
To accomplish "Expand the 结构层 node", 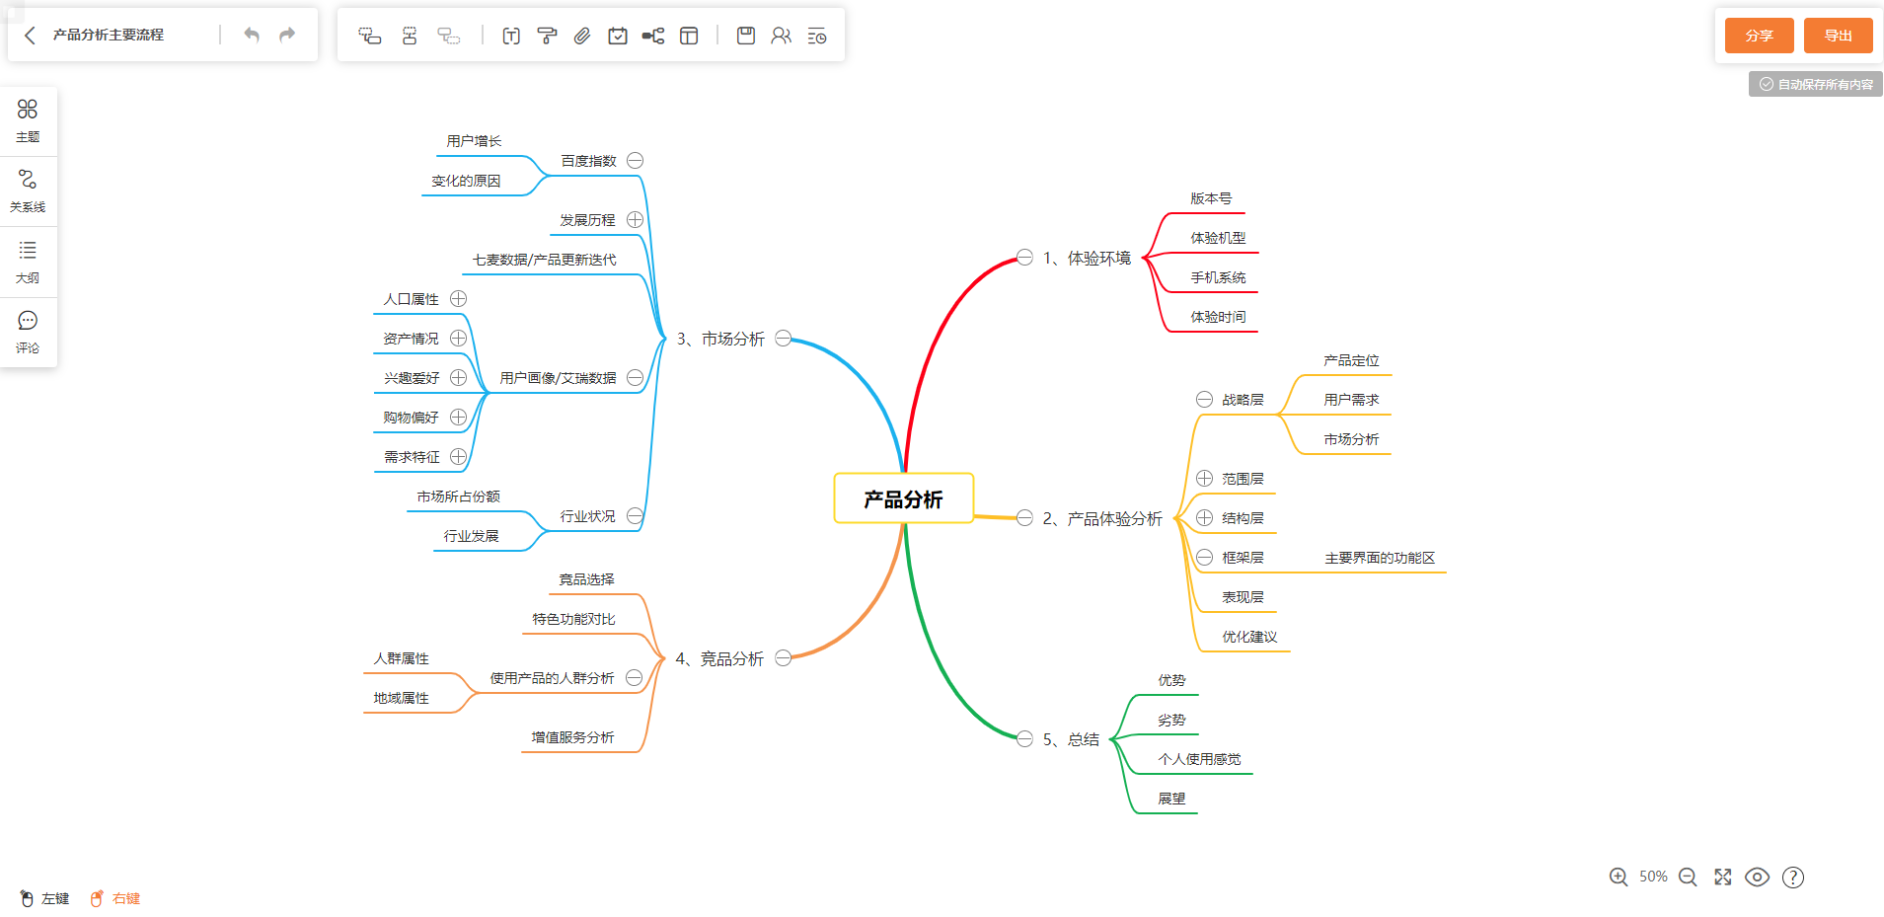I will pyautogui.click(x=1204, y=517).
